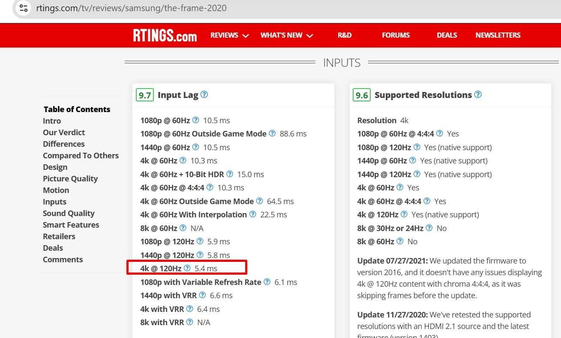Click the Table of Contents heading
Viewport: 561px width, 338px height.
click(77, 109)
